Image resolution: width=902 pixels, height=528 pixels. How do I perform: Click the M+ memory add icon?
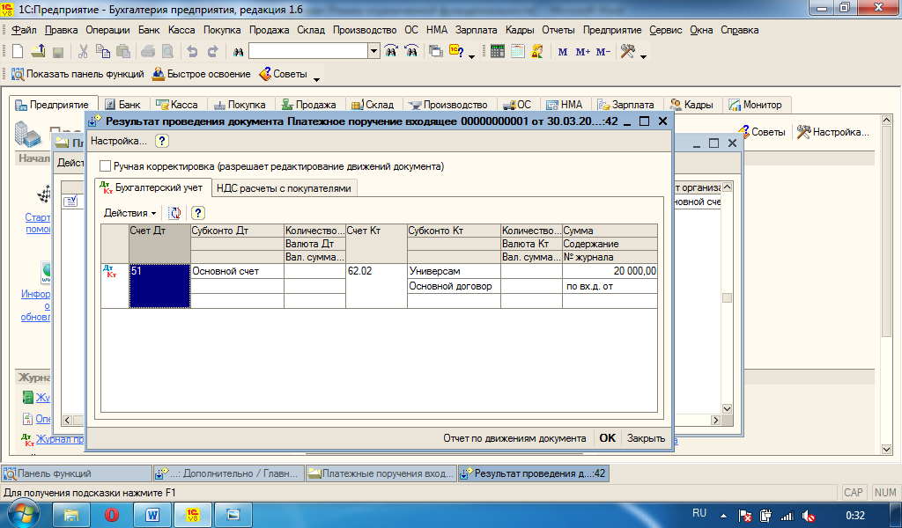point(582,52)
